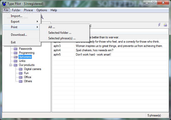The height and width of the screenshot is (120, 171).
Task: Click the Fun folder icon
Action: coord(21,73)
